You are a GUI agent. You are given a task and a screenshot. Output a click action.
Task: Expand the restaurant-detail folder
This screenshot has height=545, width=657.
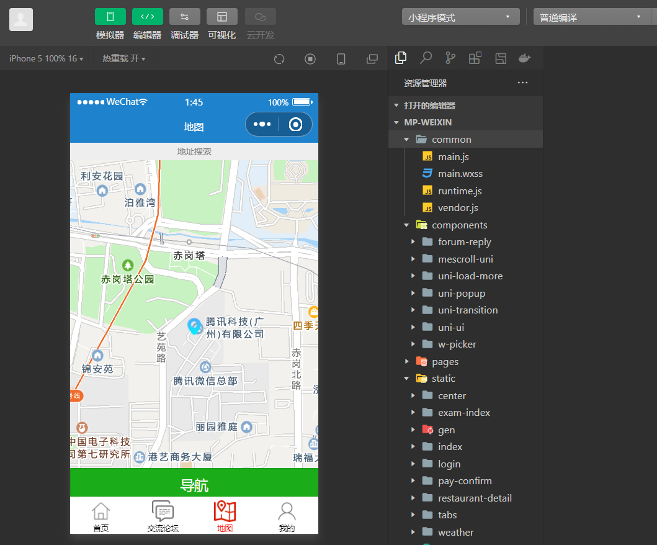466,498
